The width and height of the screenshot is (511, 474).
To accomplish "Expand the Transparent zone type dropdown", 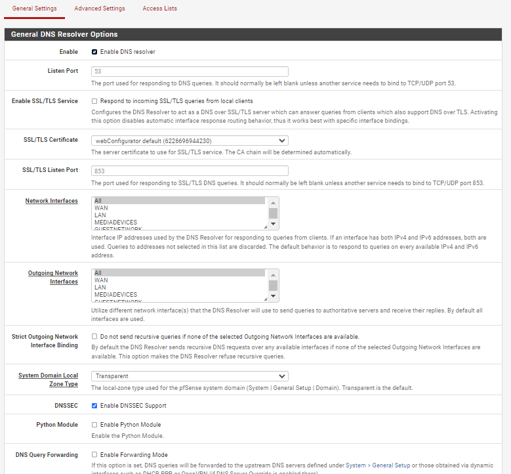I will (190, 376).
